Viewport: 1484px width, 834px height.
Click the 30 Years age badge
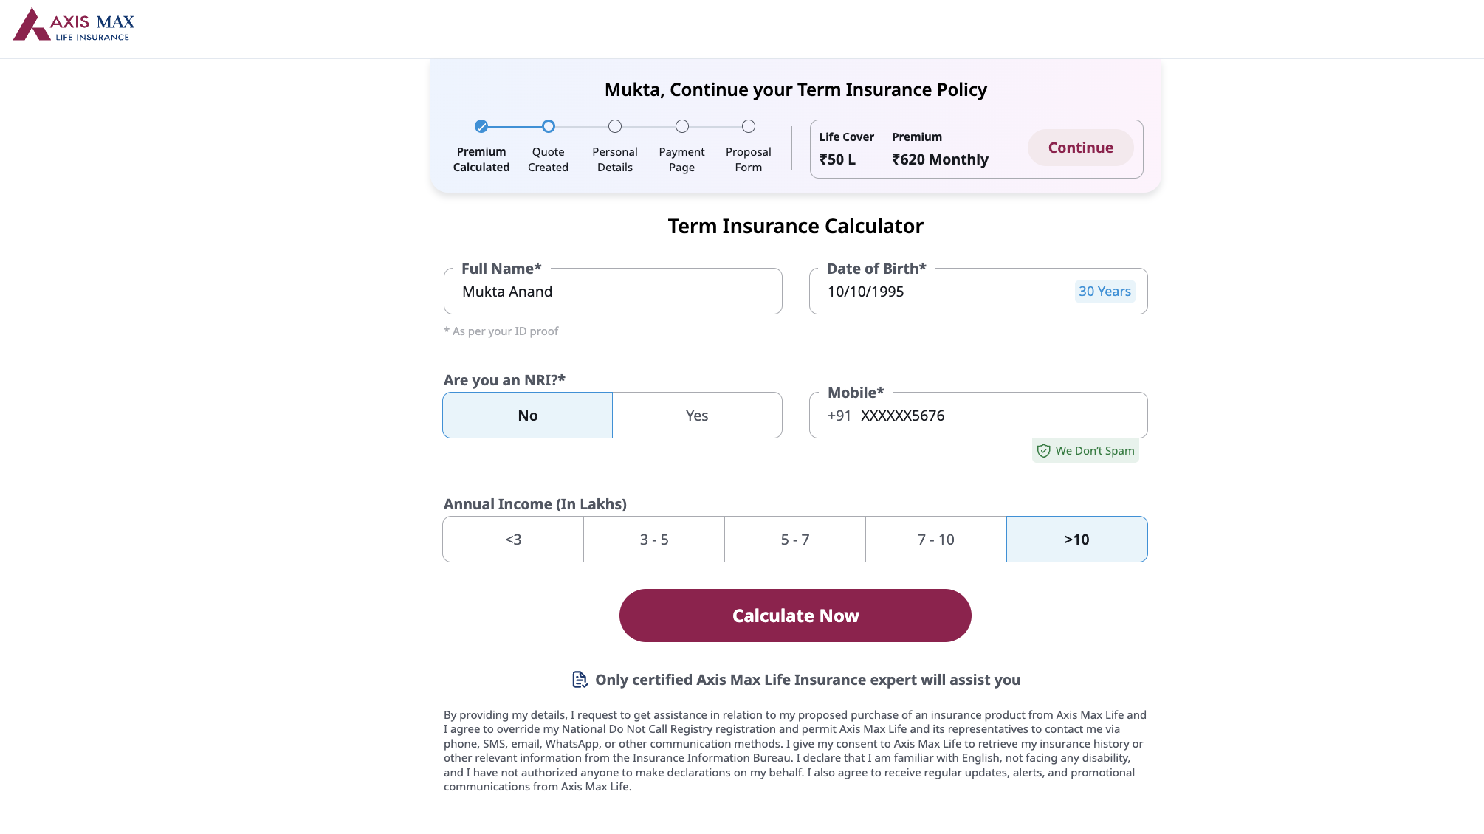[x=1105, y=291]
